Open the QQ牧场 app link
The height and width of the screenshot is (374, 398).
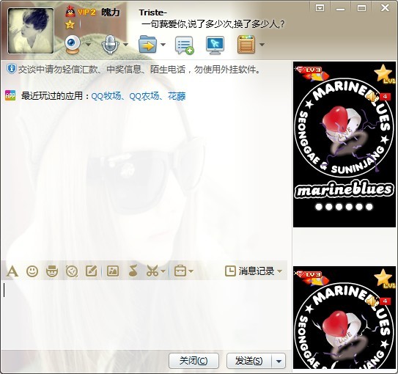[106, 96]
